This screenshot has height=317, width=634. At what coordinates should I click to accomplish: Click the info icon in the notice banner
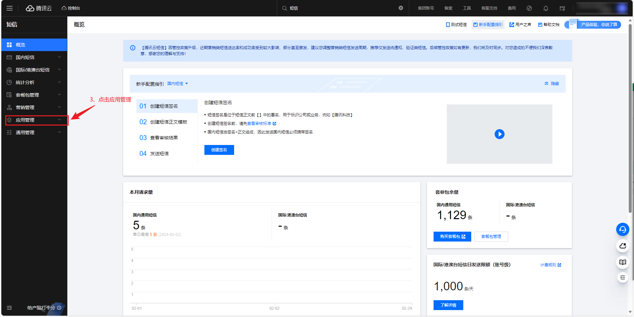pyautogui.click(x=133, y=48)
